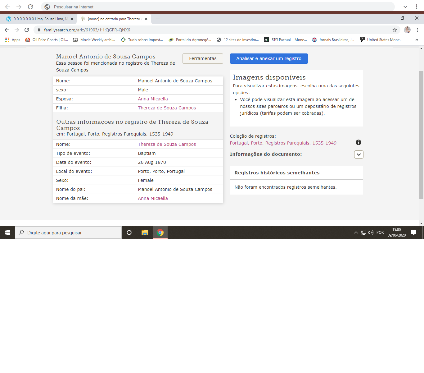Click the Windows search box in taskbar

[x=68, y=233]
